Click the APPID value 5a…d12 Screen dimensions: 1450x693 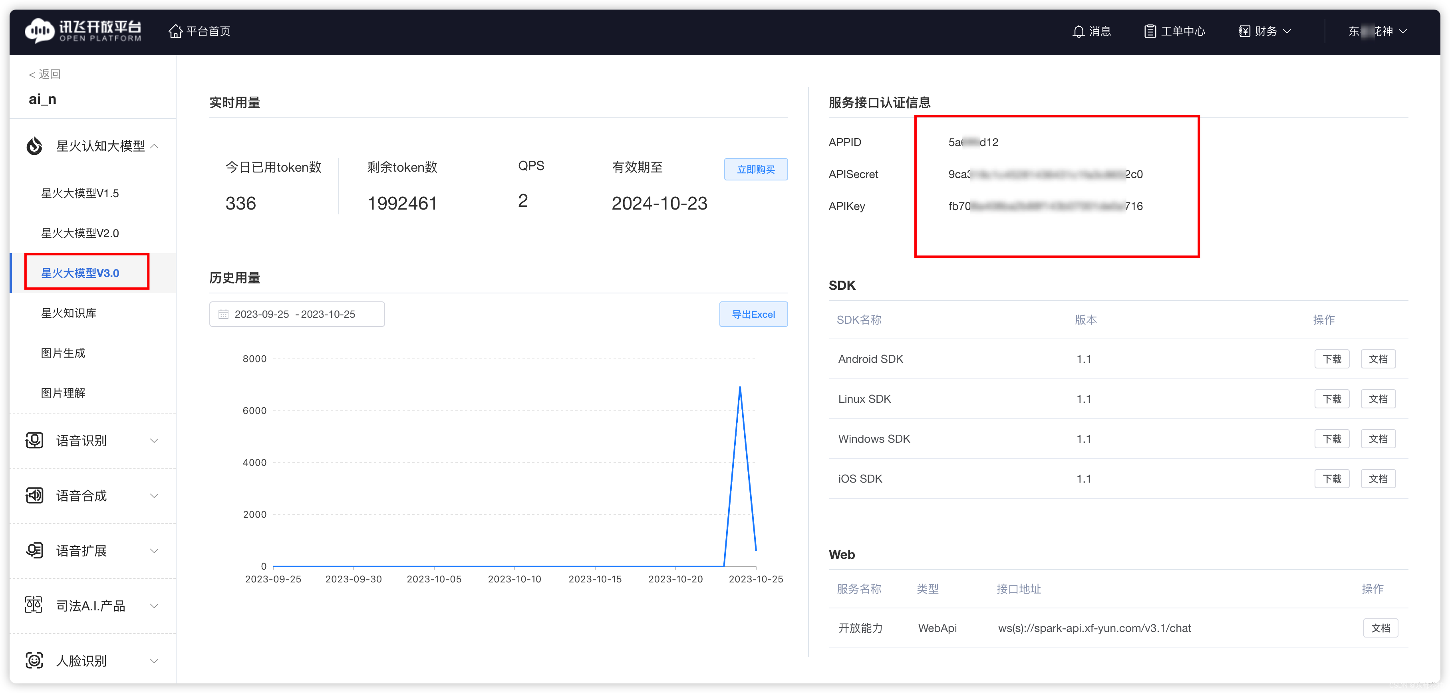pos(973,142)
